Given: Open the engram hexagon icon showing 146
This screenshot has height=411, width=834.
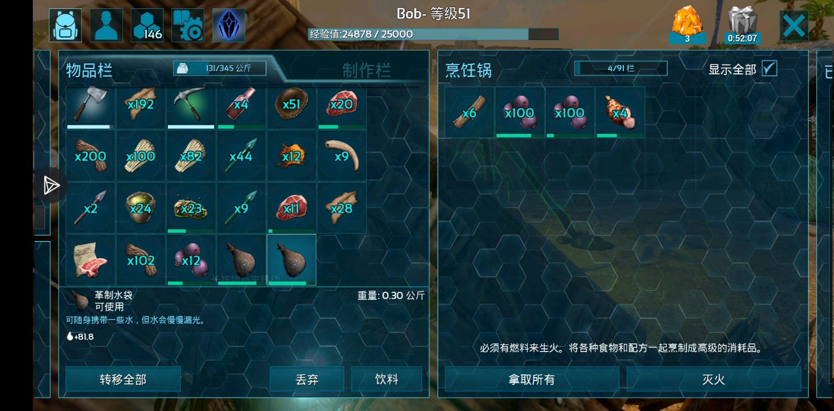Looking at the screenshot, I should [147, 26].
